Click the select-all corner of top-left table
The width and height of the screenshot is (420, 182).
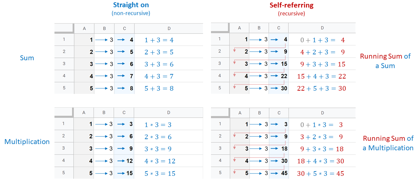pyautogui.click(x=64, y=28)
